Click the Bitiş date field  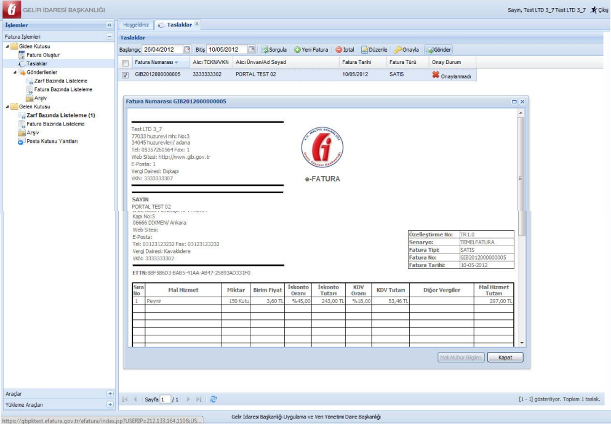click(227, 49)
